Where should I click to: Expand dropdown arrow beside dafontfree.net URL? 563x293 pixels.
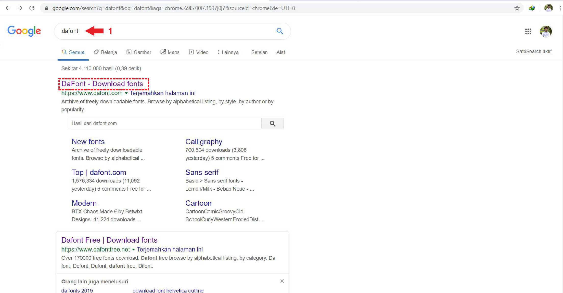133,249
